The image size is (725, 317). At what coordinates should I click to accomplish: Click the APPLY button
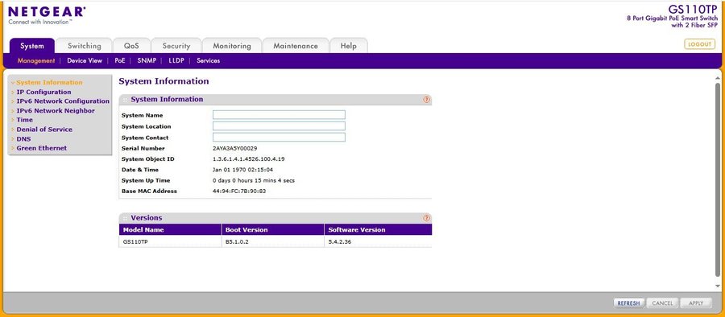click(x=696, y=303)
